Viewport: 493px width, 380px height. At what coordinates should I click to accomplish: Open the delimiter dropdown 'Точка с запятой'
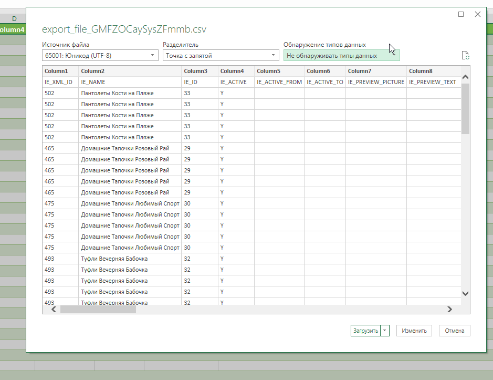[x=221, y=55]
